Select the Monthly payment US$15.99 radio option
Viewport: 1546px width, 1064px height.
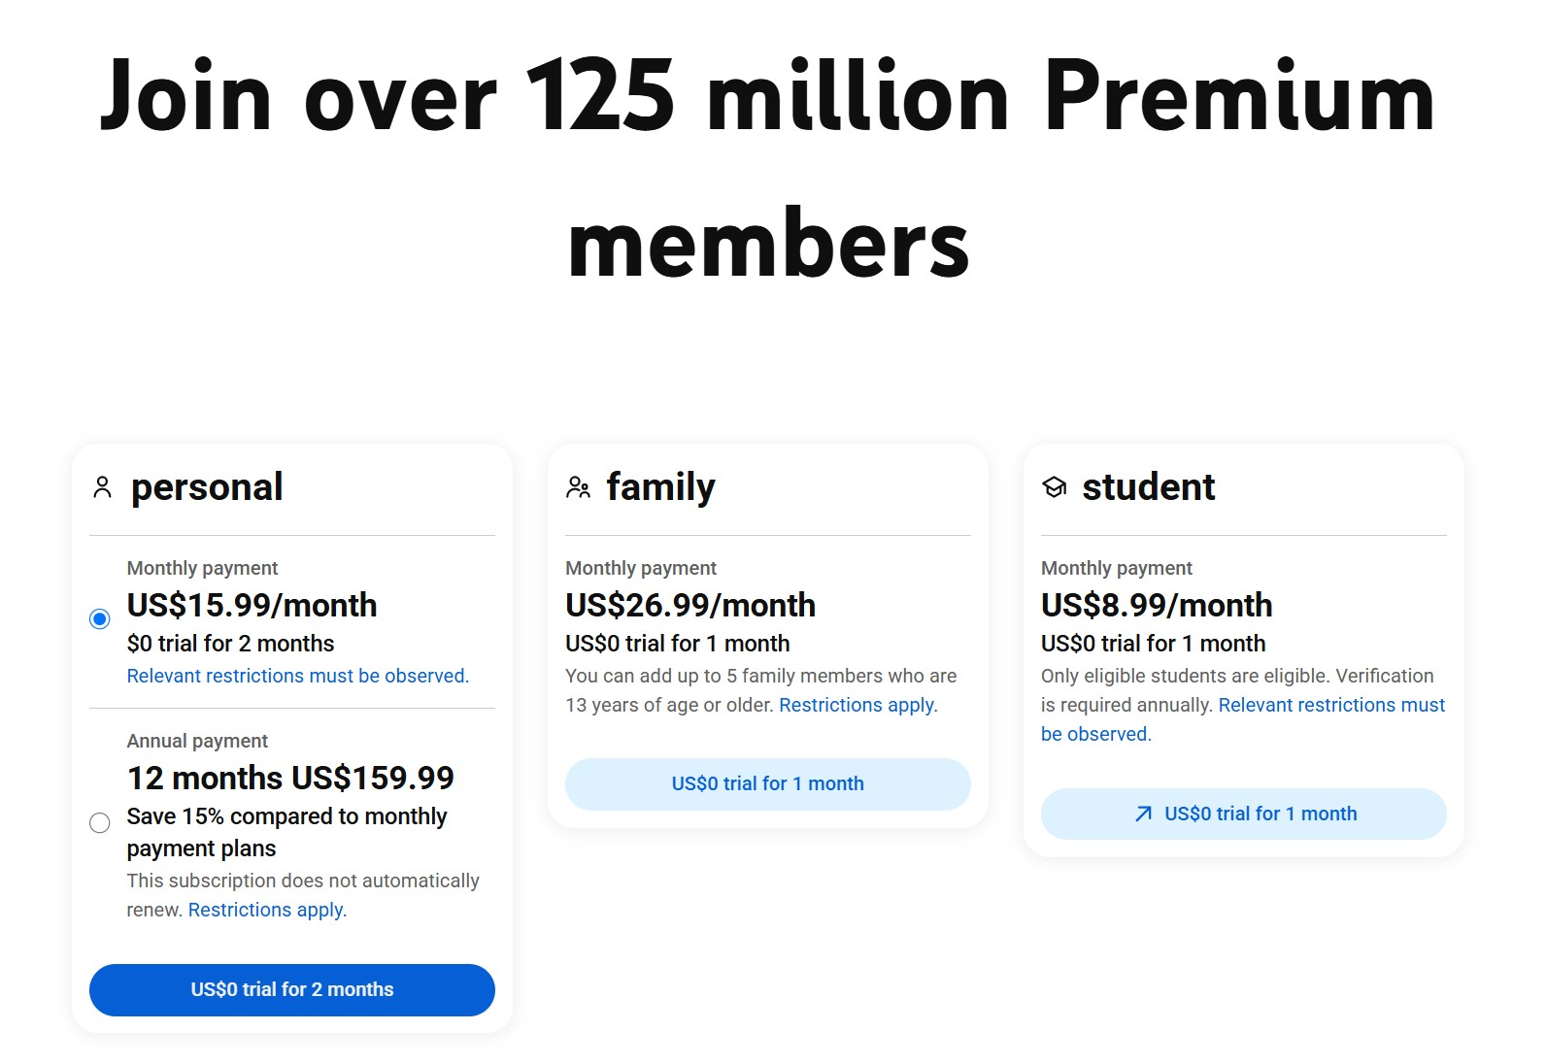100,619
